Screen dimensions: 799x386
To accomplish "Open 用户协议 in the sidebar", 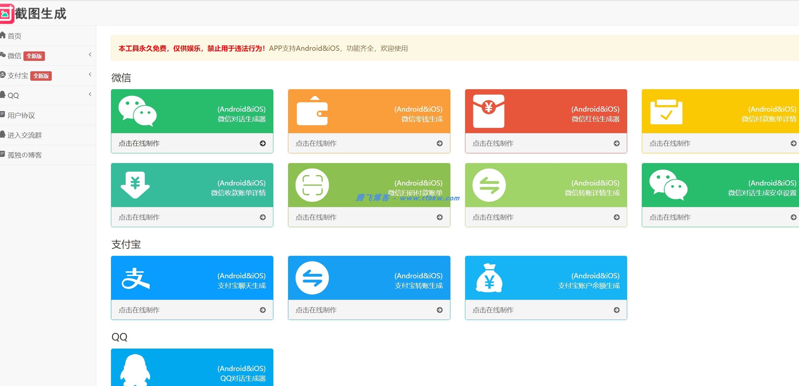I will 21,115.
